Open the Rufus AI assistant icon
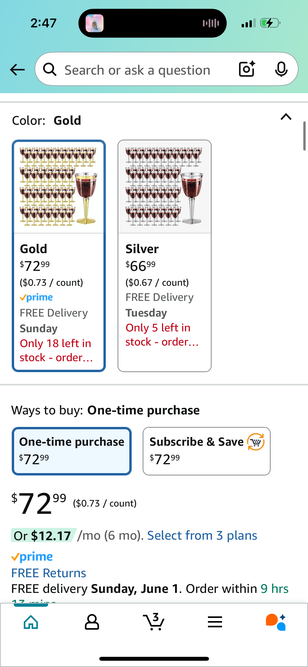The height and width of the screenshot is (667, 308). (276, 622)
